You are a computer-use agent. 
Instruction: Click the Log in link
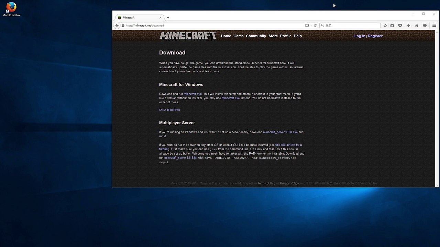pyautogui.click(x=360, y=36)
